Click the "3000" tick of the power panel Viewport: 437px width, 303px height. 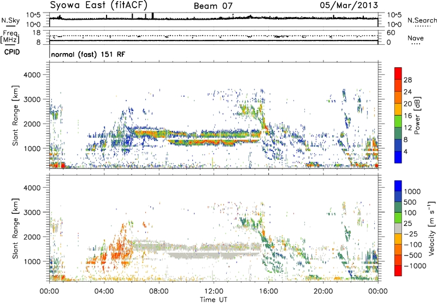point(32,100)
